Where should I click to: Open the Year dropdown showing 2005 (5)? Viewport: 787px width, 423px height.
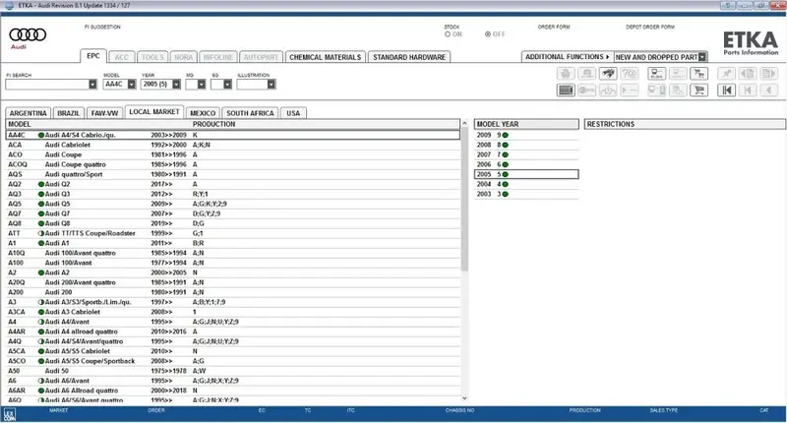[x=176, y=85]
